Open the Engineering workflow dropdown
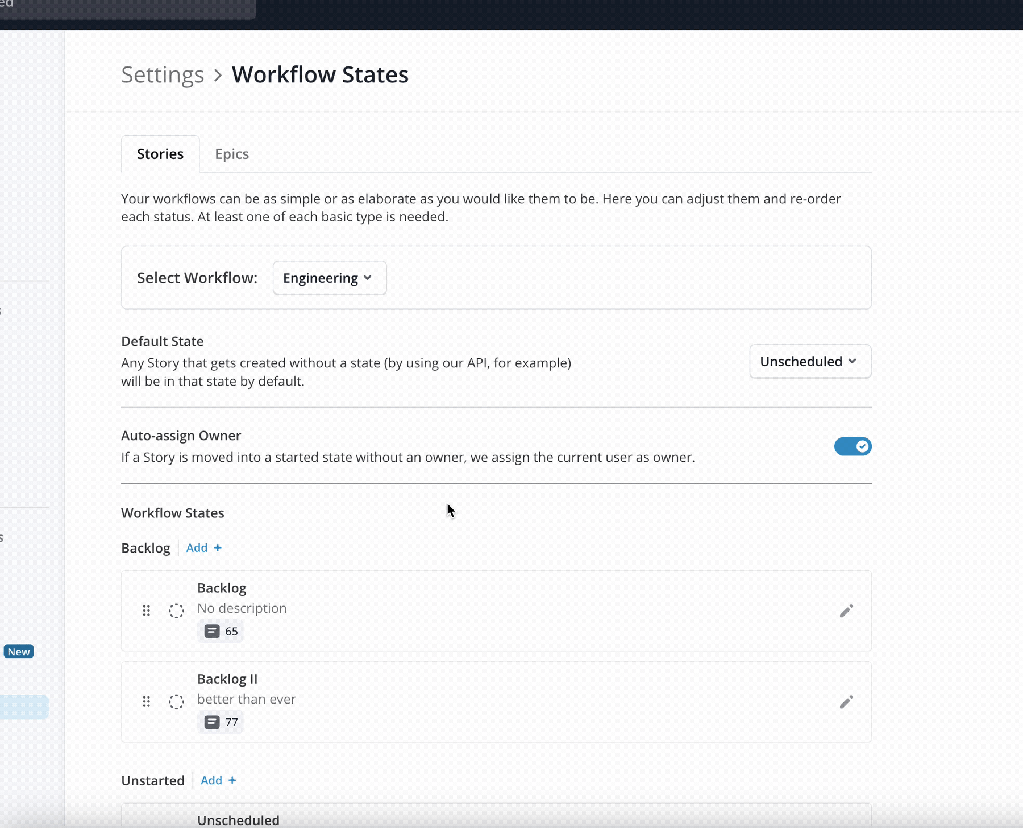The width and height of the screenshot is (1023, 828). pyautogui.click(x=330, y=278)
